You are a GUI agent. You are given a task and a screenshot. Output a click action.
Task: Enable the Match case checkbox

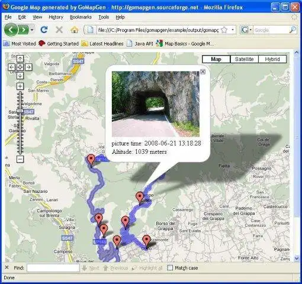pyautogui.click(x=170, y=268)
